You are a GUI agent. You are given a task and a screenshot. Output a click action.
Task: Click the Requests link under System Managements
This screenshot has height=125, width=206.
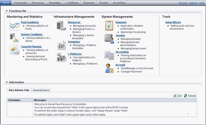coord(121,22)
